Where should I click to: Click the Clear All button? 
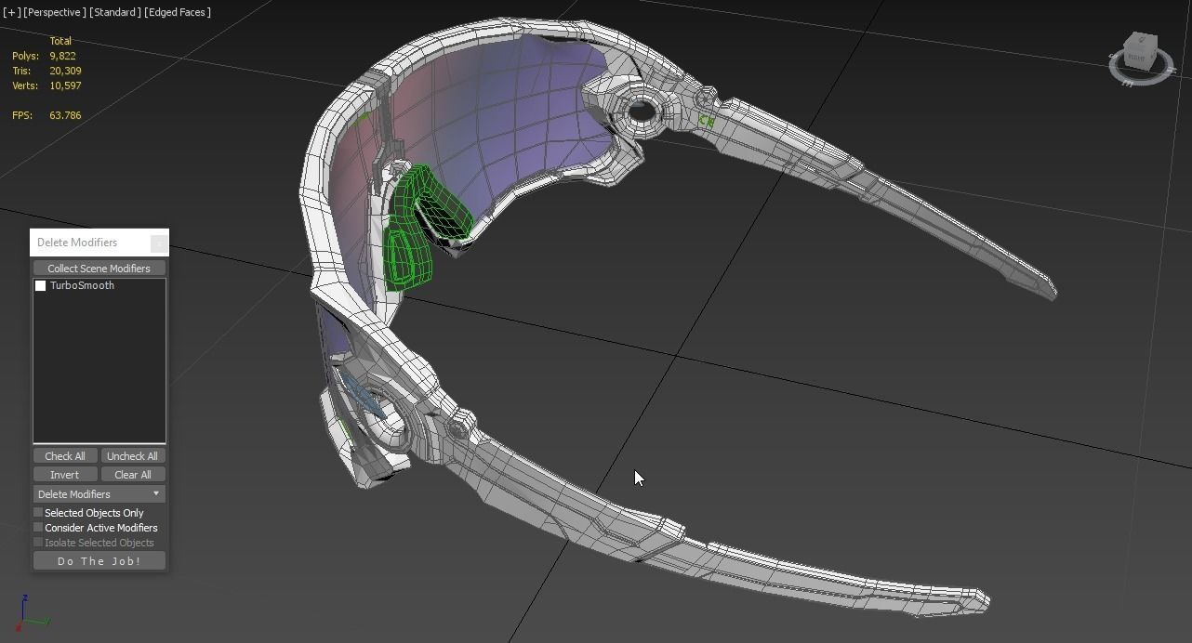(x=132, y=475)
